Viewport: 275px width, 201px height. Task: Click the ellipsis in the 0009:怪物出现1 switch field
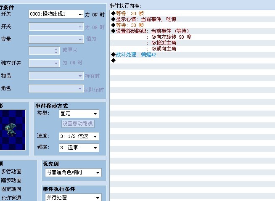click(80, 14)
